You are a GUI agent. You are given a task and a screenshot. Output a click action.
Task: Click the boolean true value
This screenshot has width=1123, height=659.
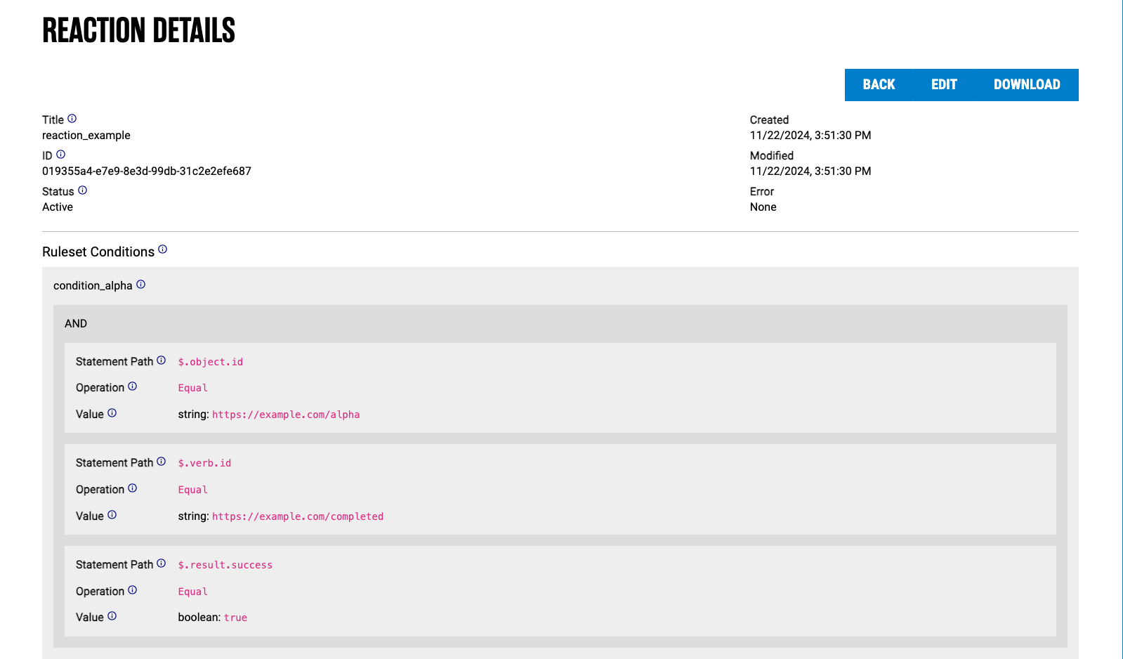(x=235, y=618)
